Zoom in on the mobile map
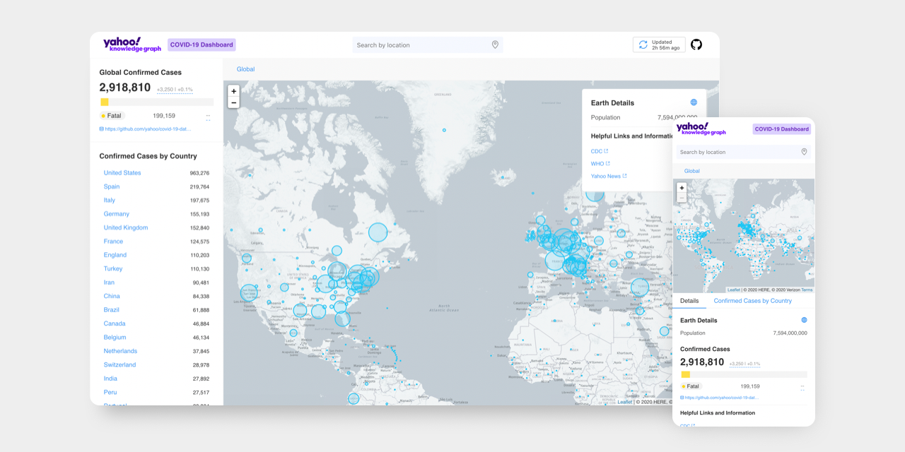Screen dimensions: 905x452 tap(682, 188)
